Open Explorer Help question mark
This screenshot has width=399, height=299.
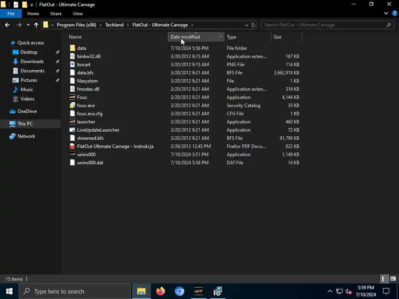pos(394,14)
